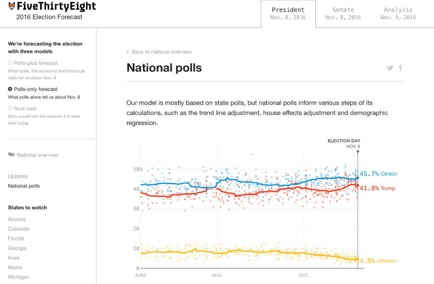Switch to the President tab
The image size is (434, 284).
coord(288,13)
